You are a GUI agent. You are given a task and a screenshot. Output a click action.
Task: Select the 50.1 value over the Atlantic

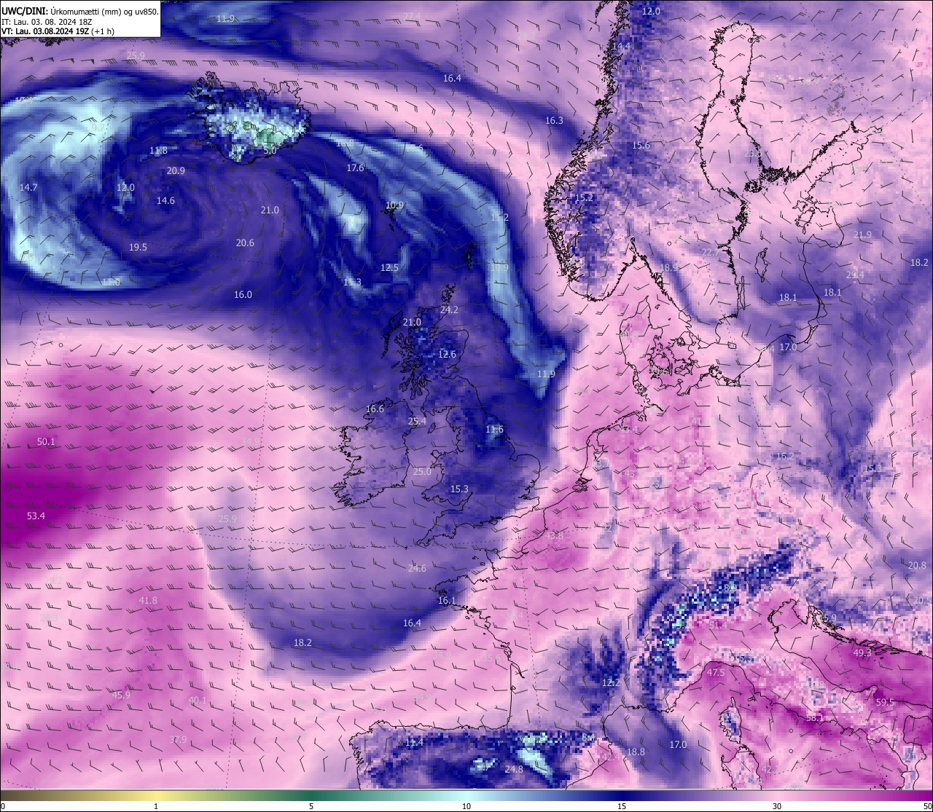click(46, 441)
